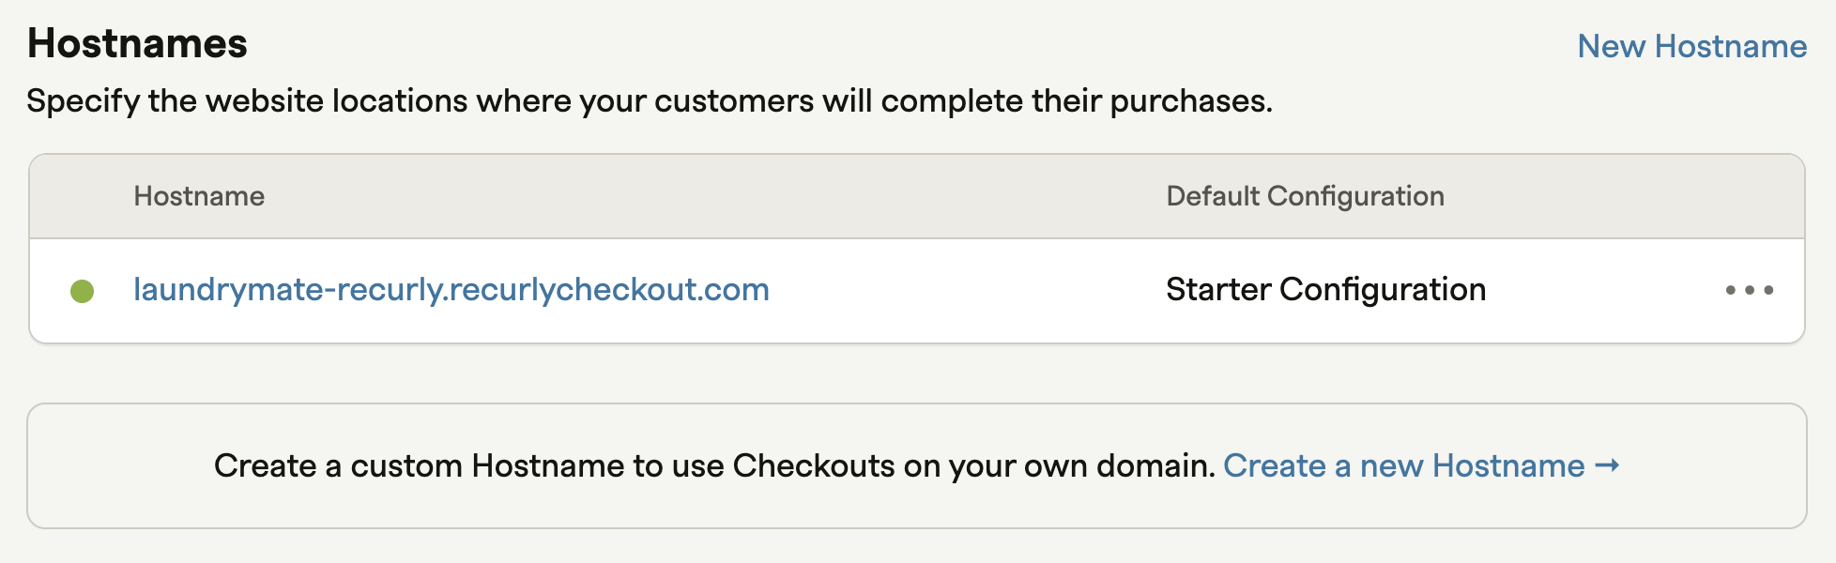The height and width of the screenshot is (563, 1836).
Task: Click the 'Create a custom Hostname' banner text
Action: pos(714,465)
